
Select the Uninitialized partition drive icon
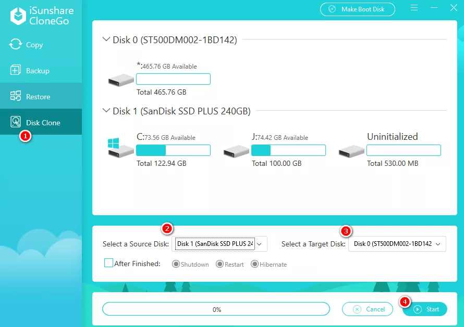pyautogui.click(x=351, y=151)
